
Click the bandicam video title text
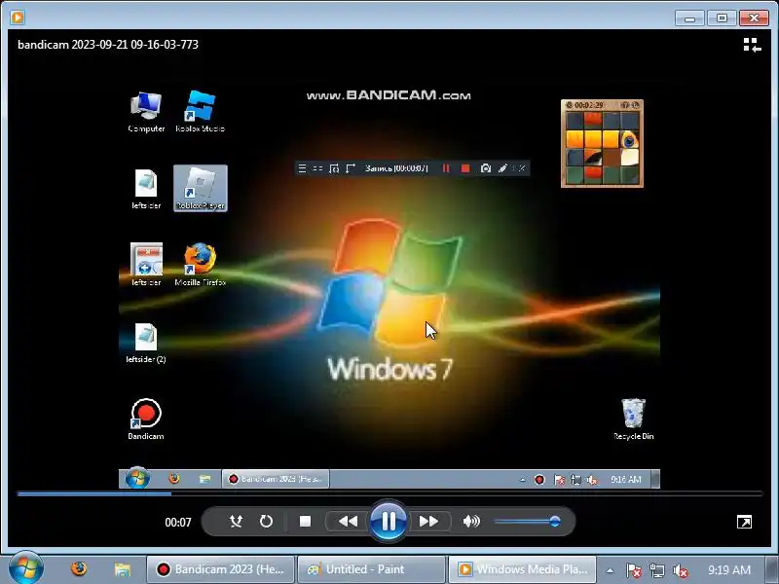108,45
